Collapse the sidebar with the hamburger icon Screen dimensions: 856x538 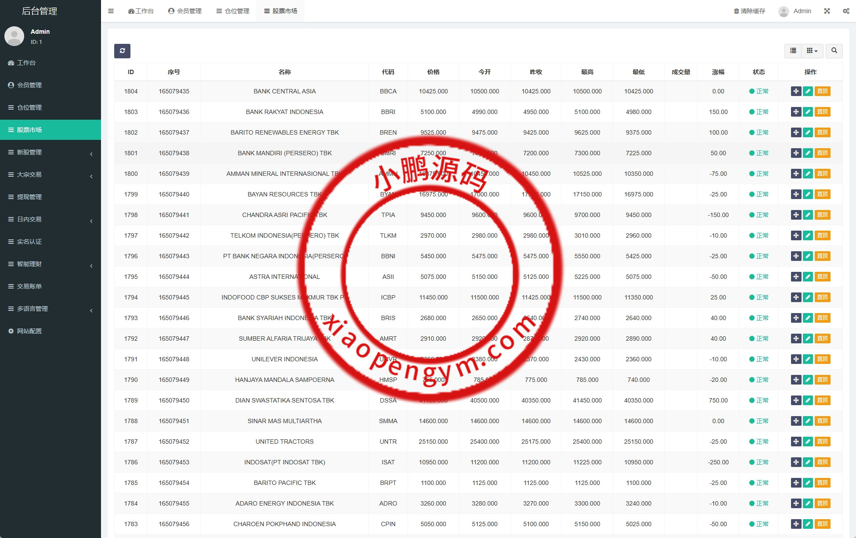(x=111, y=11)
